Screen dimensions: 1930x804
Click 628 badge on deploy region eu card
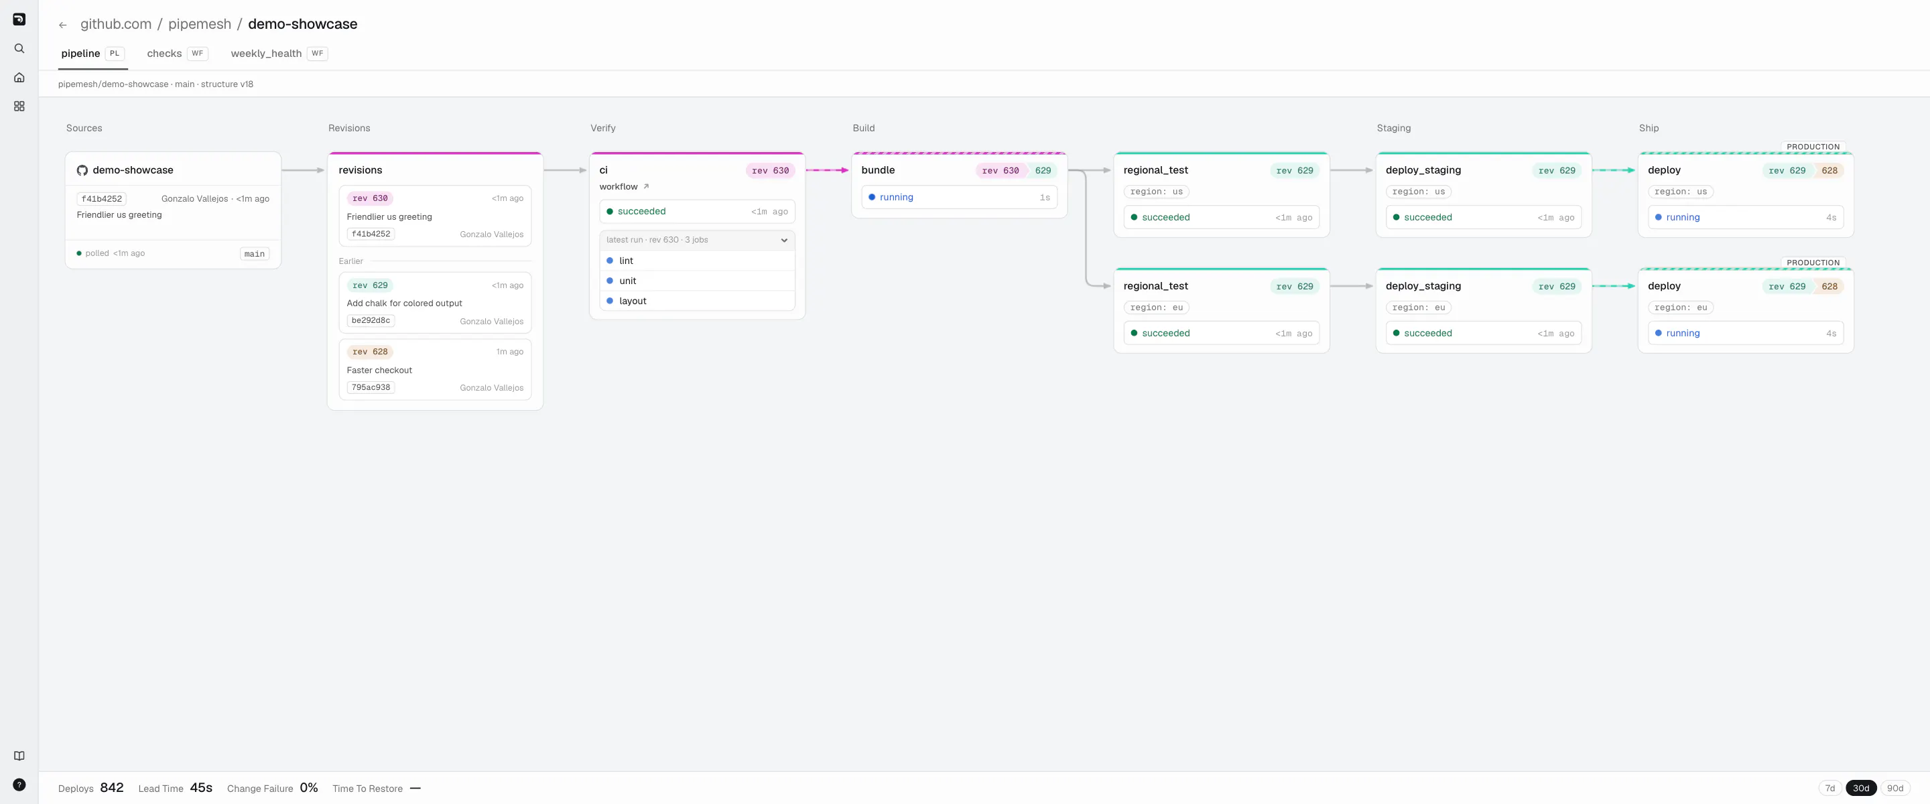point(1829,286)
